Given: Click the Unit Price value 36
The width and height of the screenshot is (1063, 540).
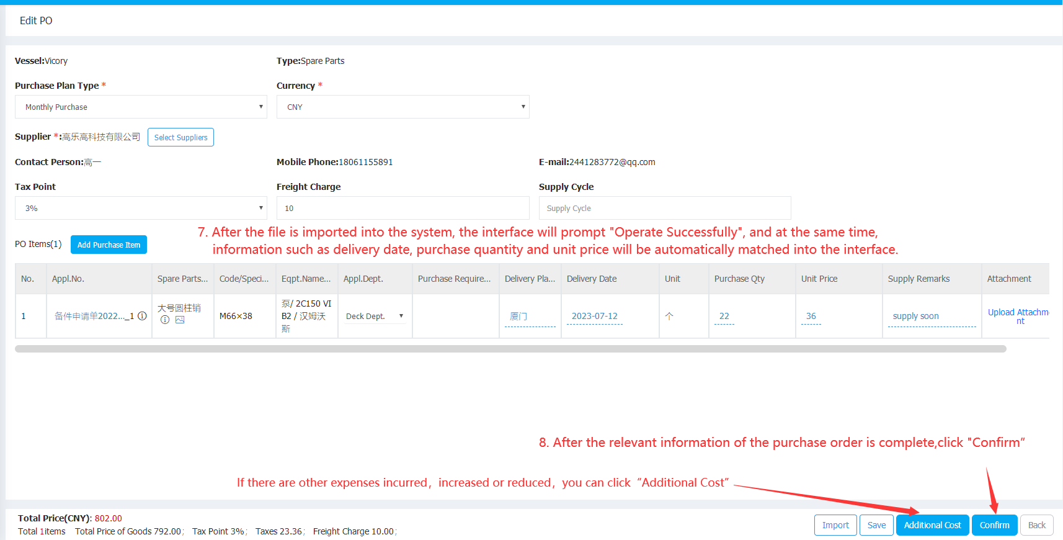Looking at the screenshot, I should [x=811, y=316].
